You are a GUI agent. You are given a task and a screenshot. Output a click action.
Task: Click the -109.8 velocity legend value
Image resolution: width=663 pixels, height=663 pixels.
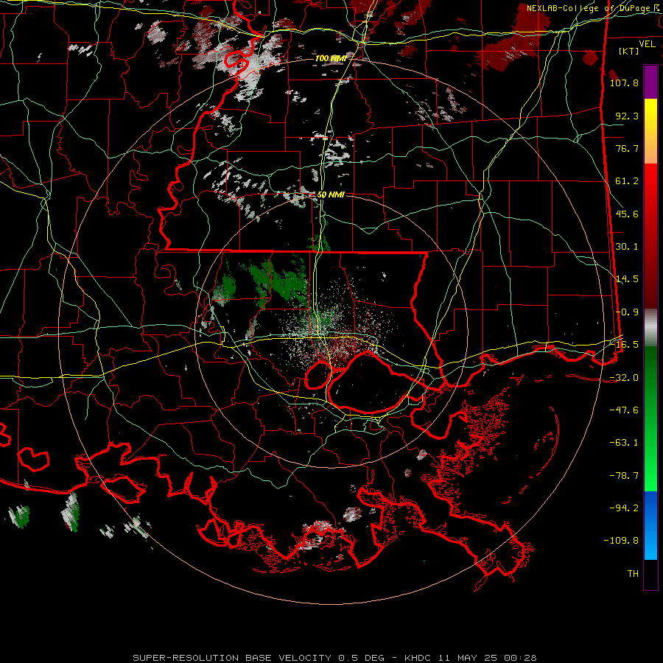point(621,541)
